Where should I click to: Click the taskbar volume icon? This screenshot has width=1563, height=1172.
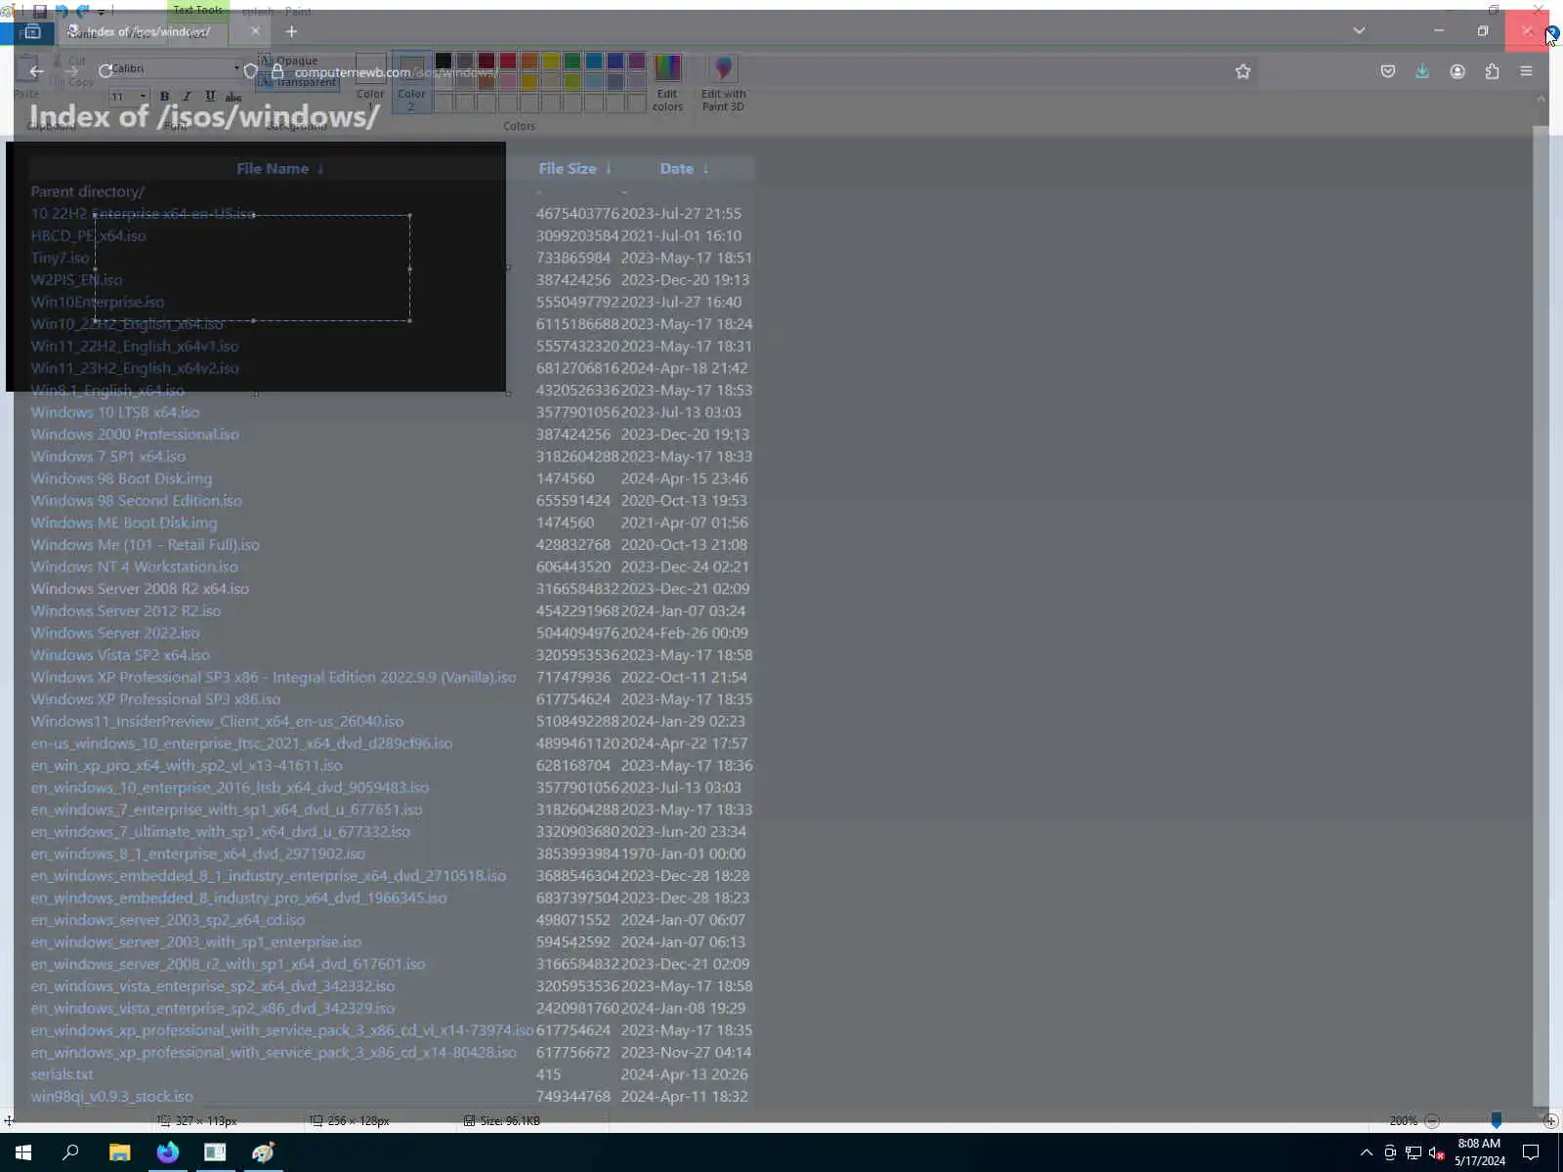[1436, 1152]
